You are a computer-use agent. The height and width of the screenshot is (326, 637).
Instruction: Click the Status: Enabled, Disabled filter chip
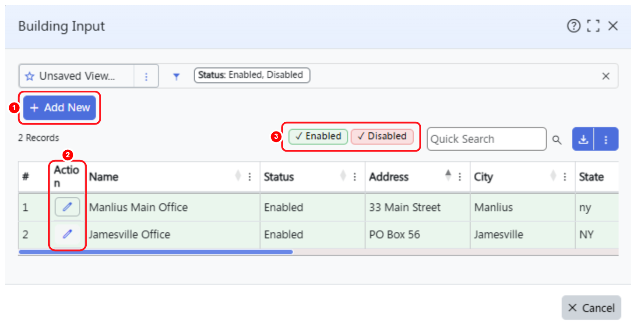(x=252, y=75)
